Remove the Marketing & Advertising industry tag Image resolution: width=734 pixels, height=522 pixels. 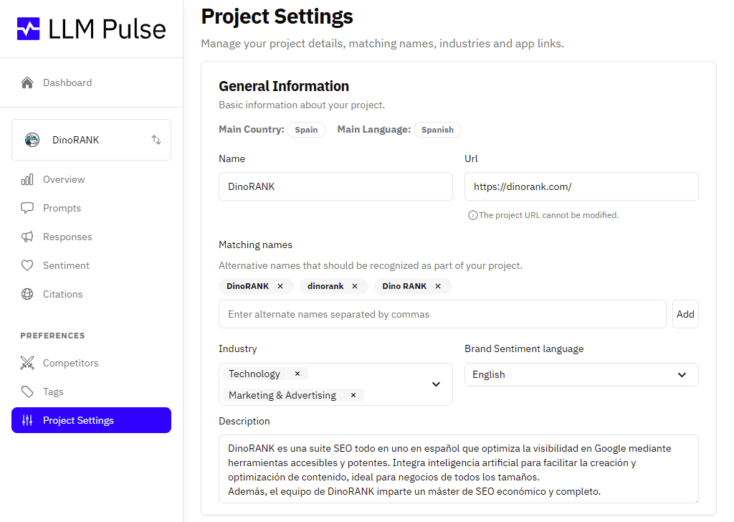point(353,395)
